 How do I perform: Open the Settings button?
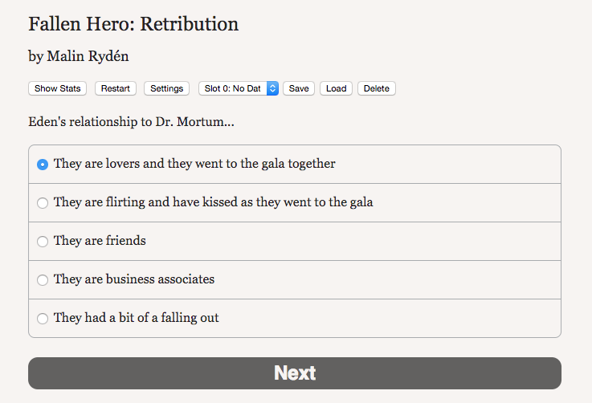pyautogui.click(x=166, y=88)
